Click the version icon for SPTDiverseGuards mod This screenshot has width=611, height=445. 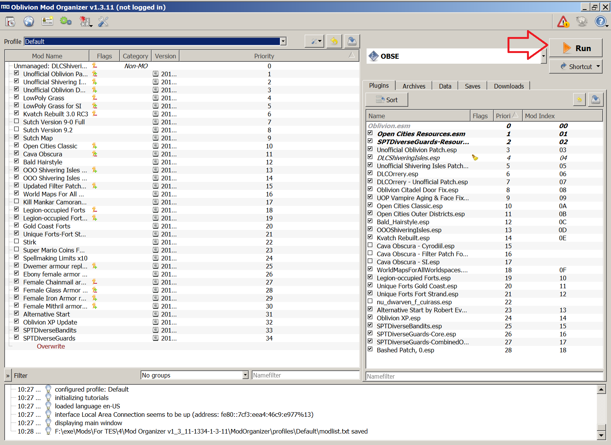(156, 338)
